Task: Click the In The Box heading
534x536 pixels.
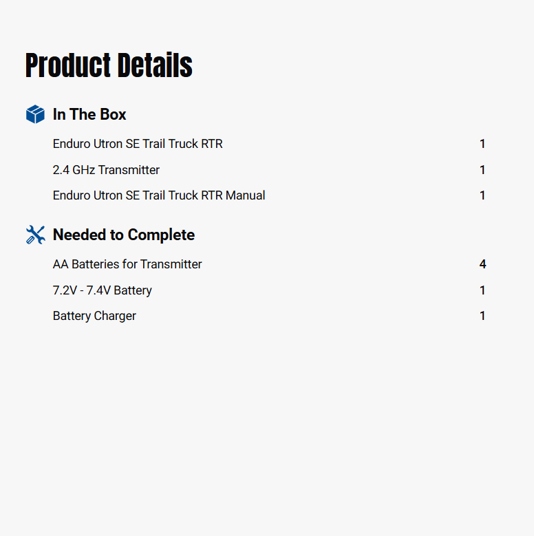Action: (x=89, y=114)
